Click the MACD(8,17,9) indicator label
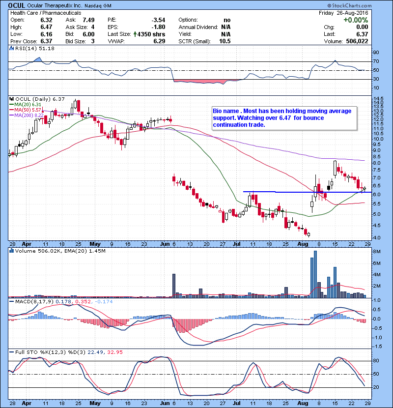The height and width of the screenshot is (408, 393). (x=34, y=302)
